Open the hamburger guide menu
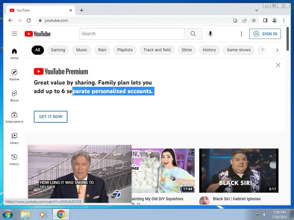Image resolution: width=294 pixels, height=220 pixels. [14, 34]
